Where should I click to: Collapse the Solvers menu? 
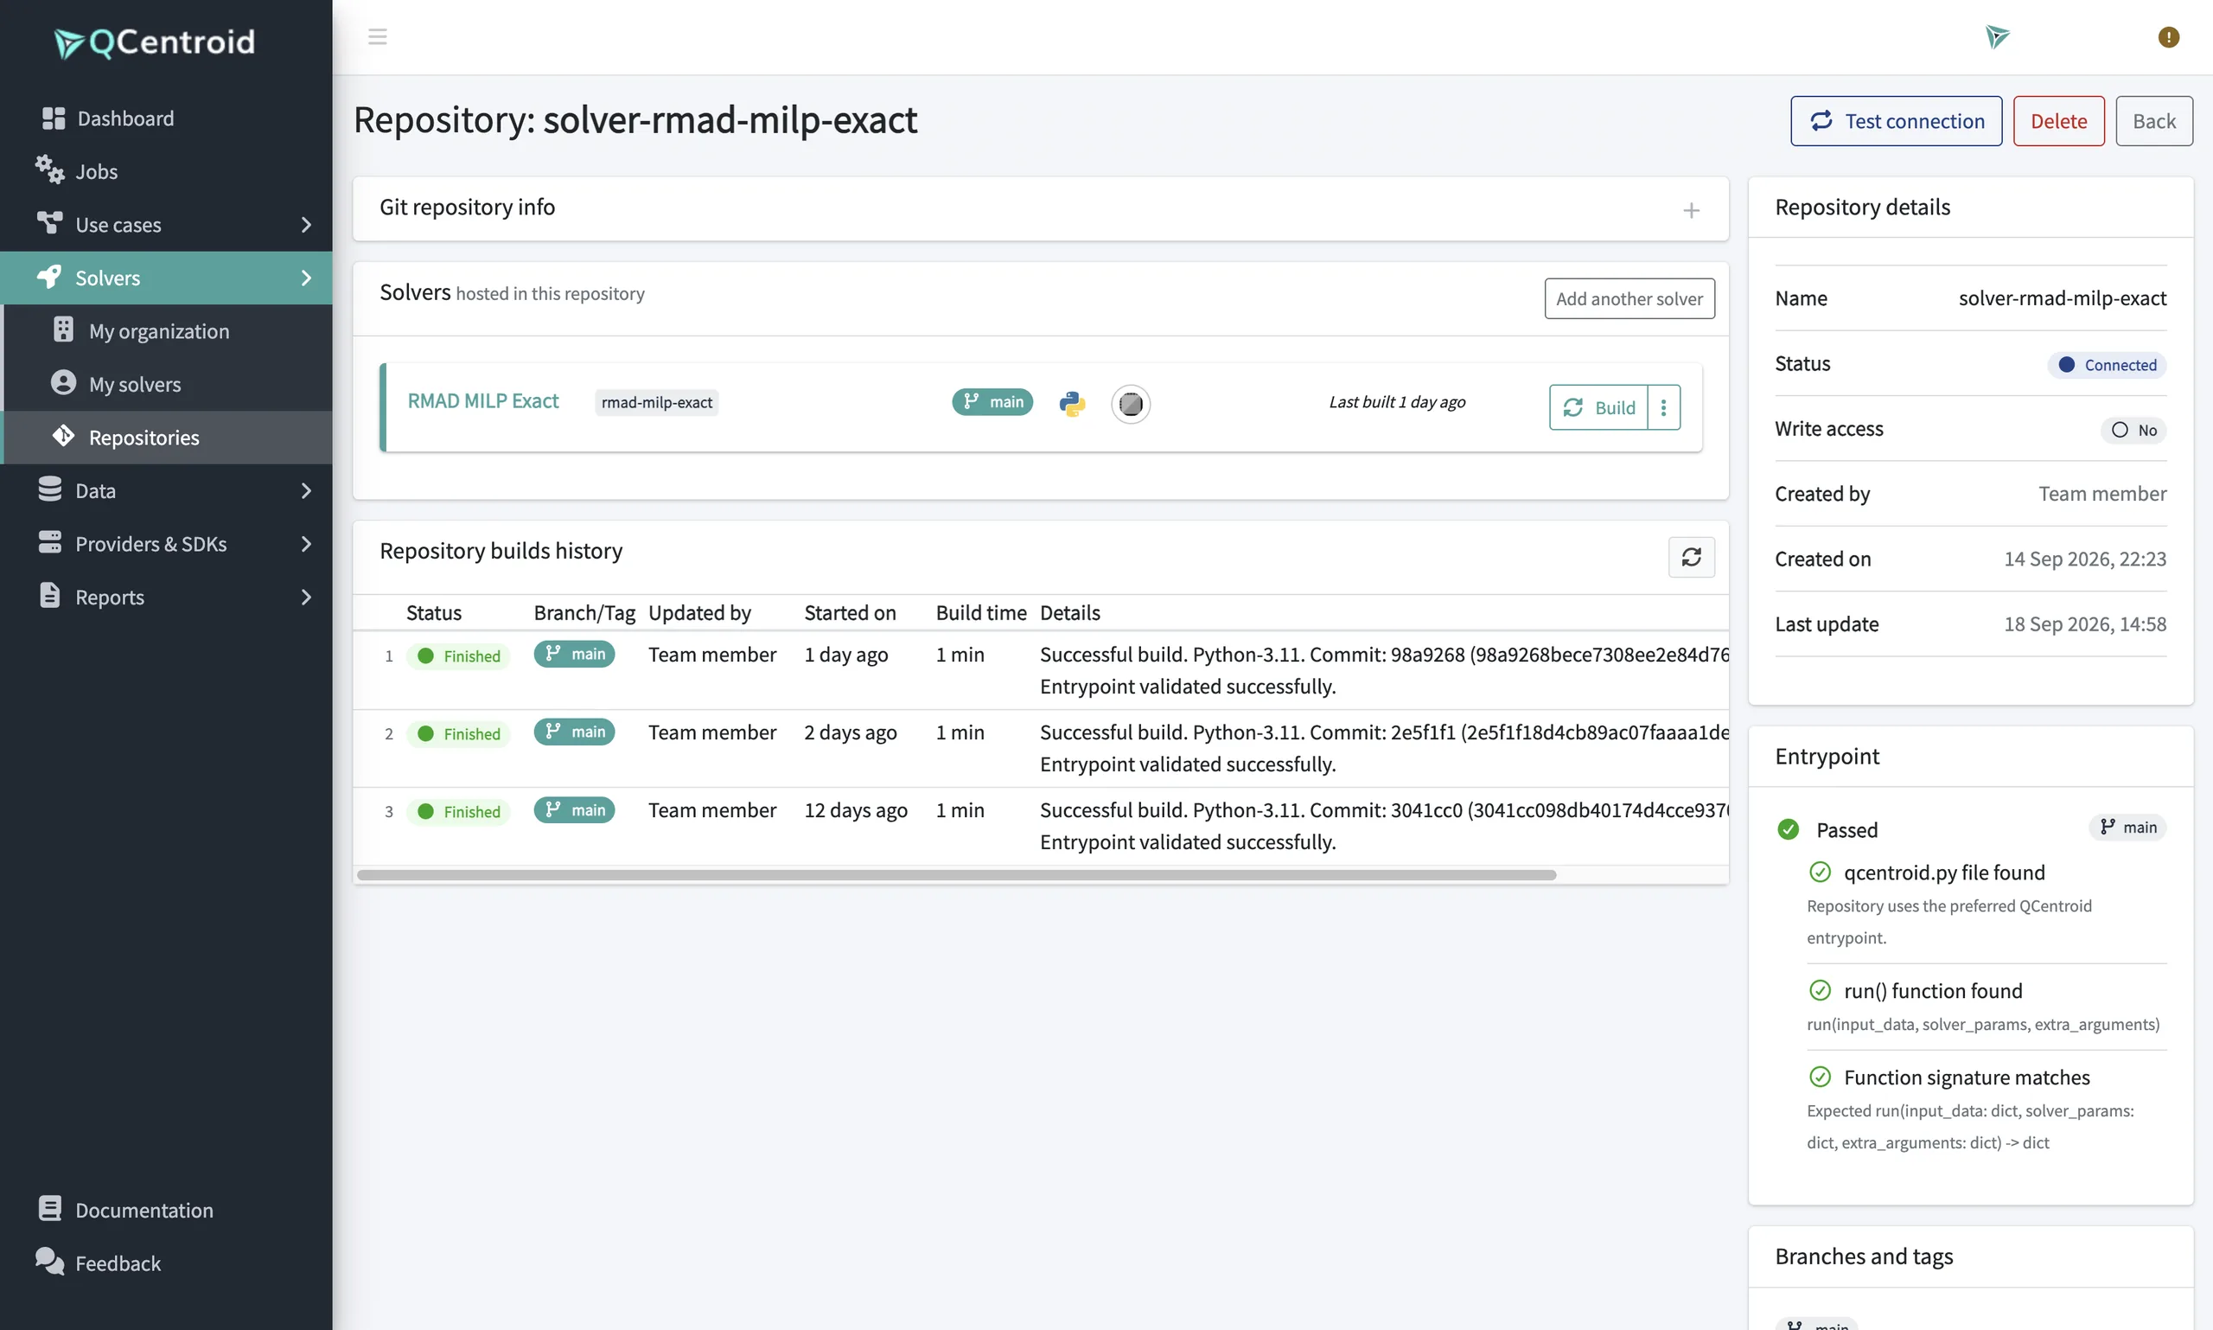(x=166, y=278)
